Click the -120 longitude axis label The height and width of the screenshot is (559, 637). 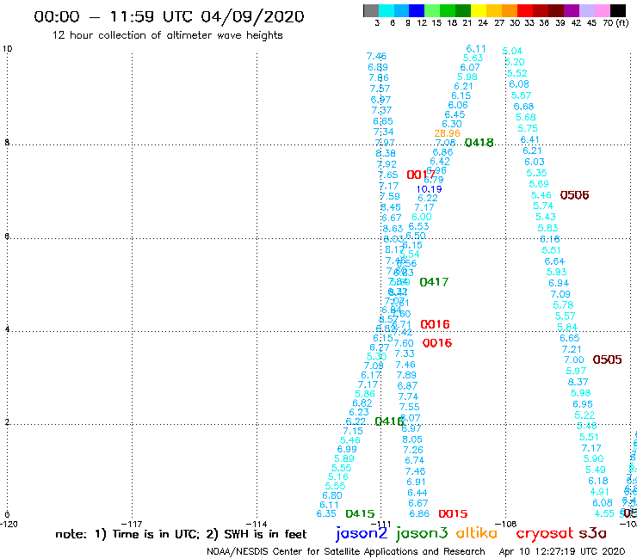[9, 524]
